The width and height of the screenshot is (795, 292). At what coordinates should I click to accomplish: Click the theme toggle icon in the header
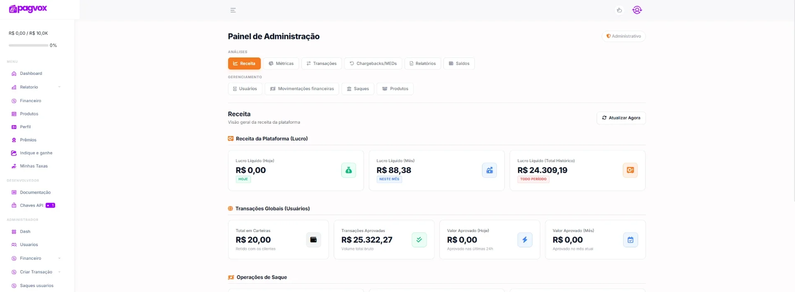click(x=619, y=10)
